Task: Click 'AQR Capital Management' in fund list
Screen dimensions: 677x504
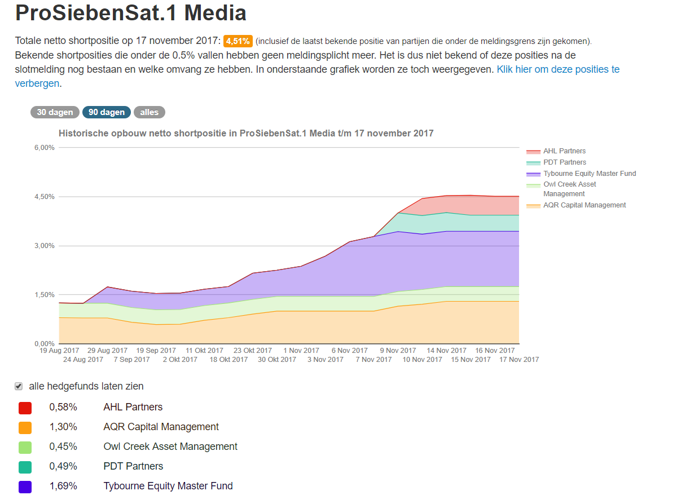Action: click(x=161, y=427)
